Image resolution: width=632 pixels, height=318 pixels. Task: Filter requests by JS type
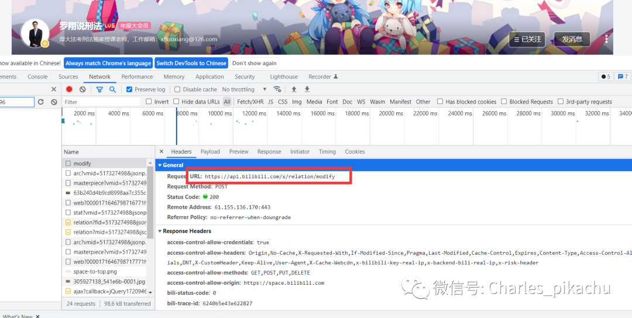coord(271,102)
